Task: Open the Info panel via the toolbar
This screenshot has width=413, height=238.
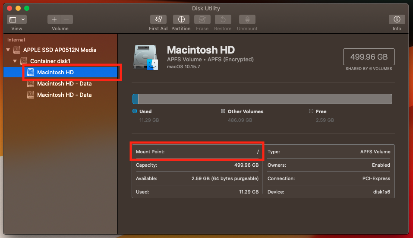Action: [x=397, y=19]
